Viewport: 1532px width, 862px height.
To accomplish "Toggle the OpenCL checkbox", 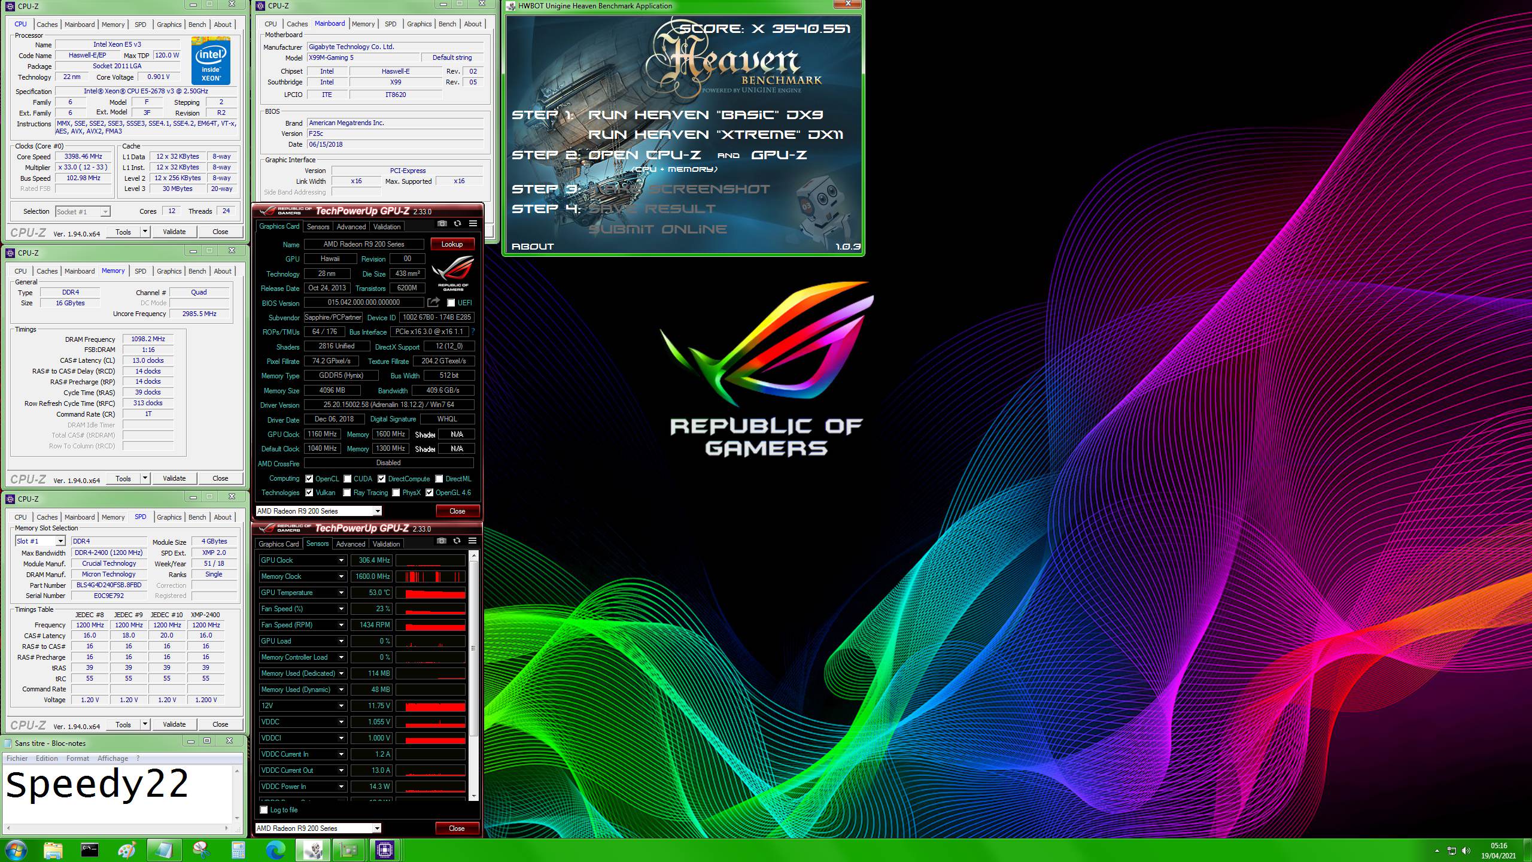I will coord(309,479).
